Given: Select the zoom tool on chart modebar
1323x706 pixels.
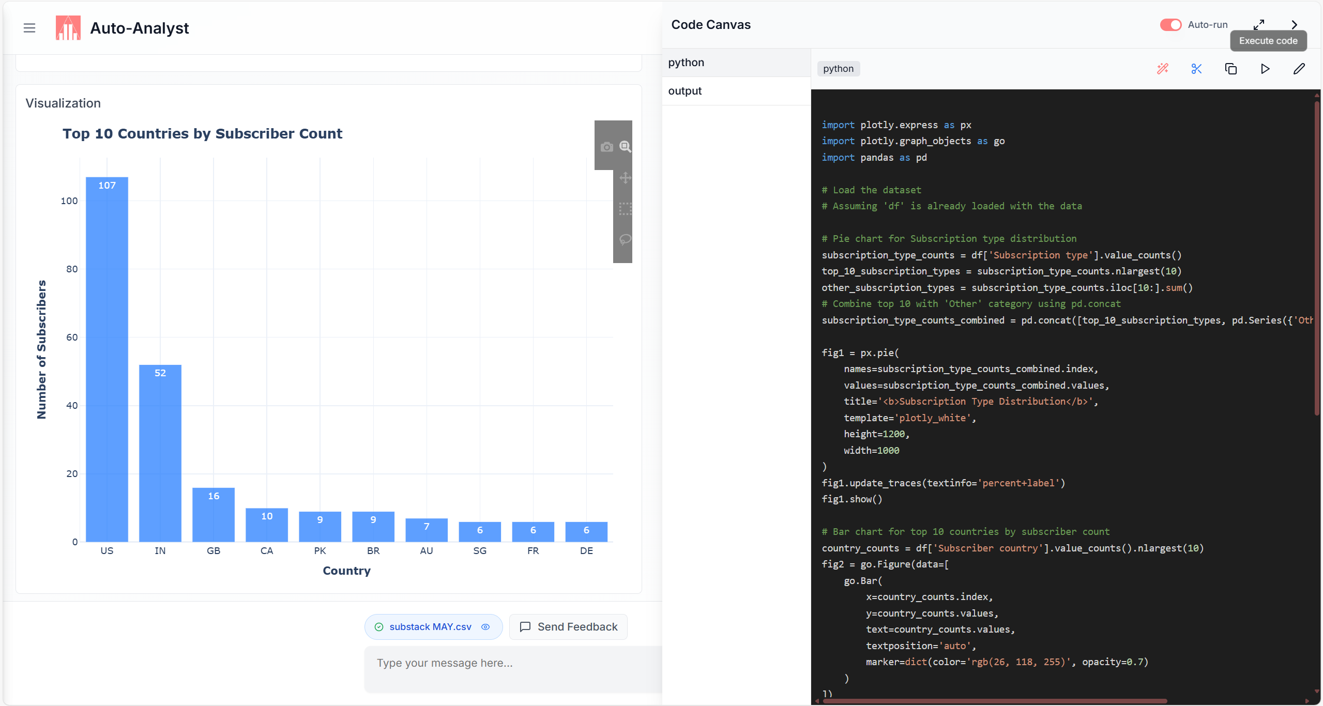Looking at the screenshot, I should coord(625,147).
